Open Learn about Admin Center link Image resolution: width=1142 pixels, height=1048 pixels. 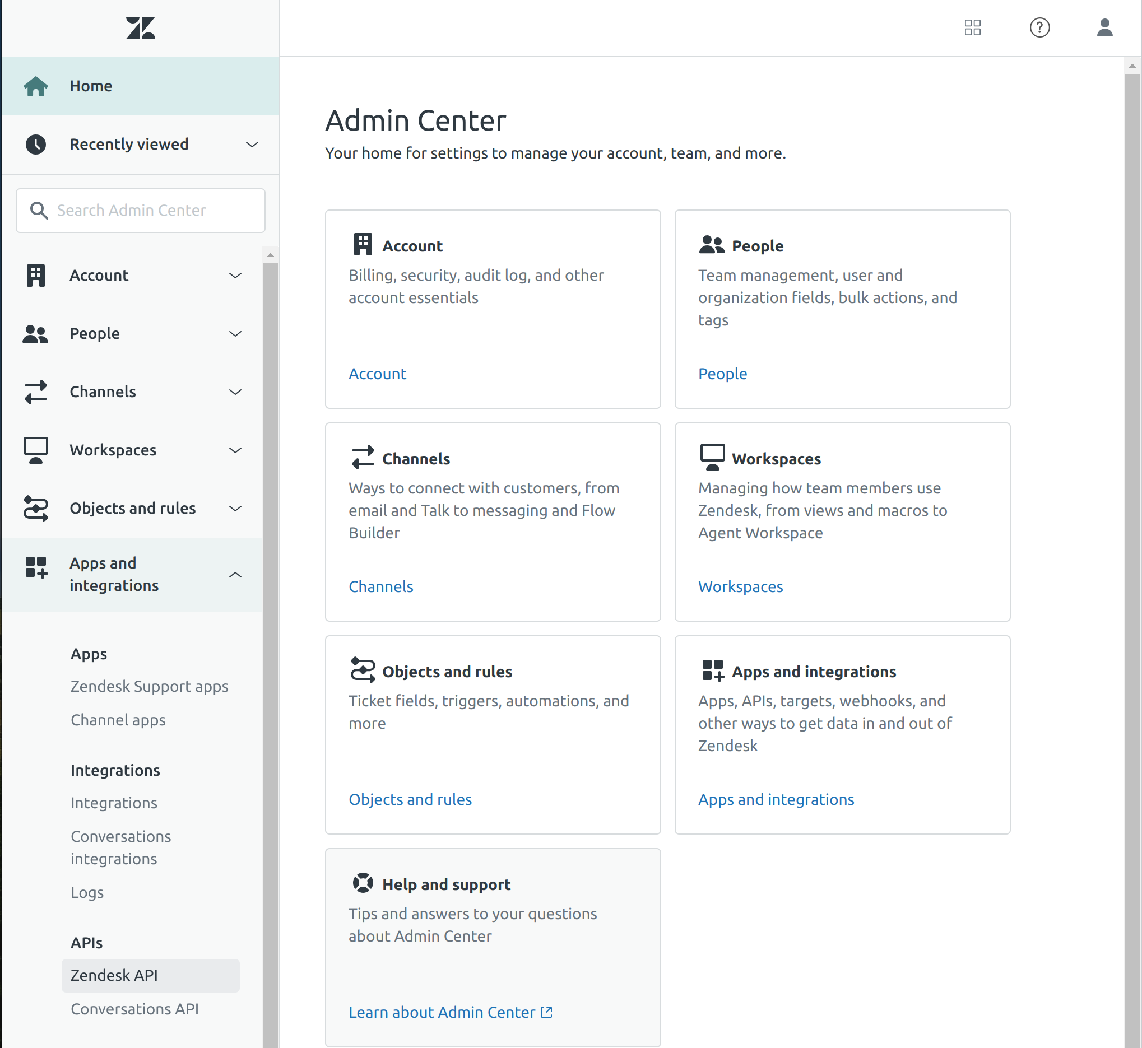tap(442, 1012)
